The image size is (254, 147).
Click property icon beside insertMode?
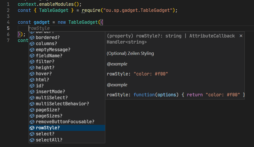pyautogui.click(x=32, y=92)
